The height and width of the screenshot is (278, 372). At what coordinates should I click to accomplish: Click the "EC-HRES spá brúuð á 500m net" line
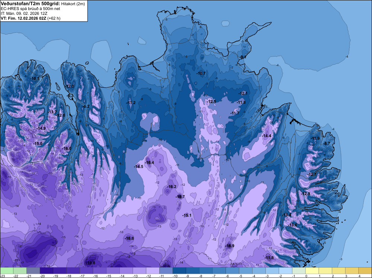pyautogui.click(x=31, y=9)
